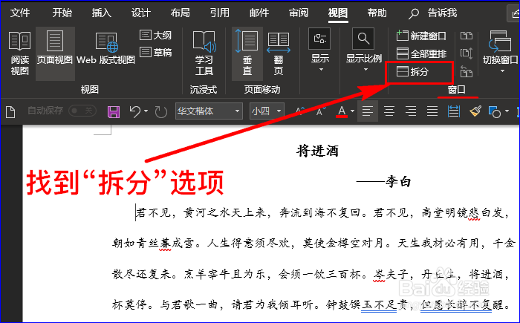This screenshot has width=520, height=323.
Task: Open the 显示比例 zoom menu
Action: point(364,50)
